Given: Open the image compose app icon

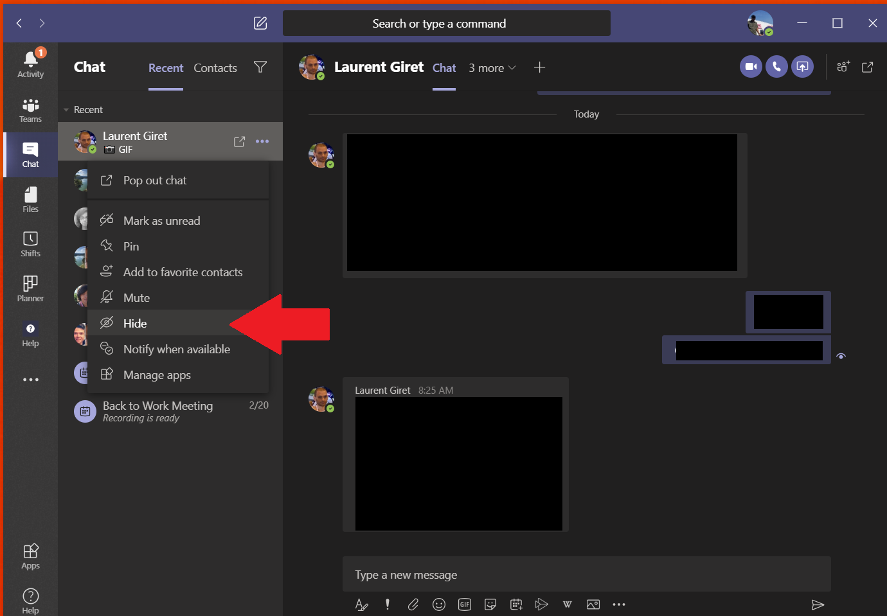Looking at the screenshot, I should [x=593, y=604].
